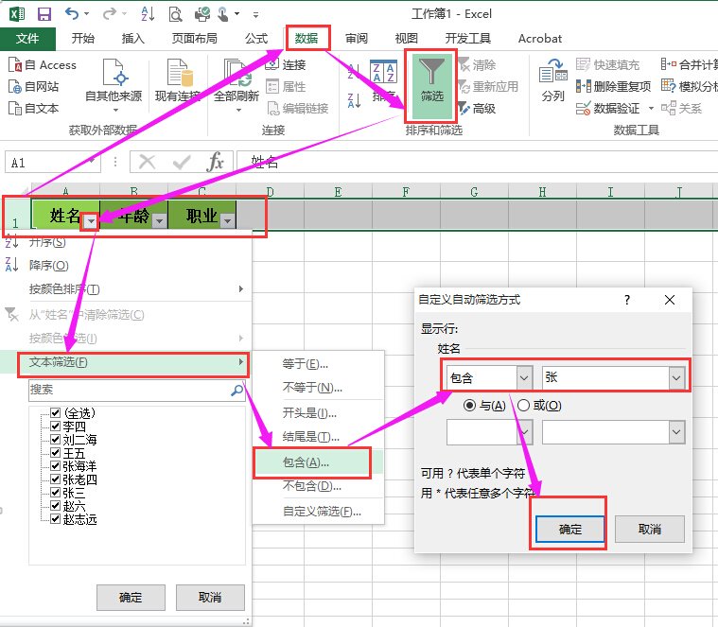
Task: Uncheck 王五 in filter list
Action: pyautogui.click(x=56, y=453)
